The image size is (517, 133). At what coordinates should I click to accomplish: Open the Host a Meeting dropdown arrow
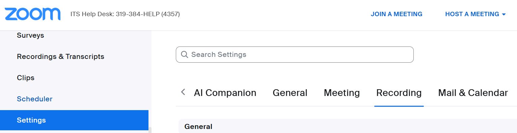(504, 14)
